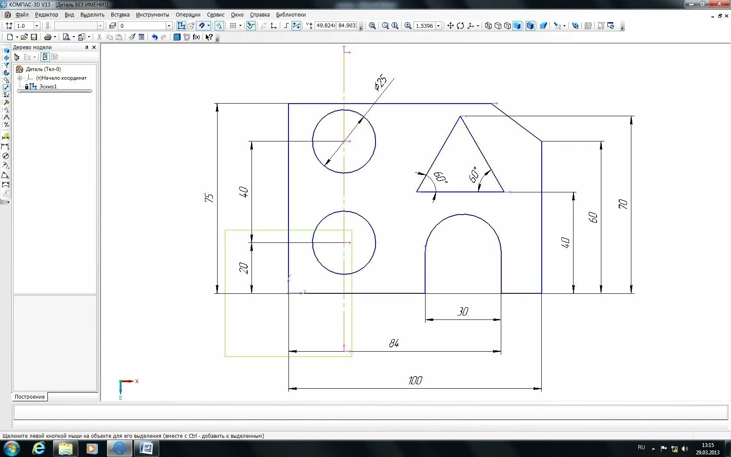
Task: Open the layer 0 dropdown
Action: point(169,26)
